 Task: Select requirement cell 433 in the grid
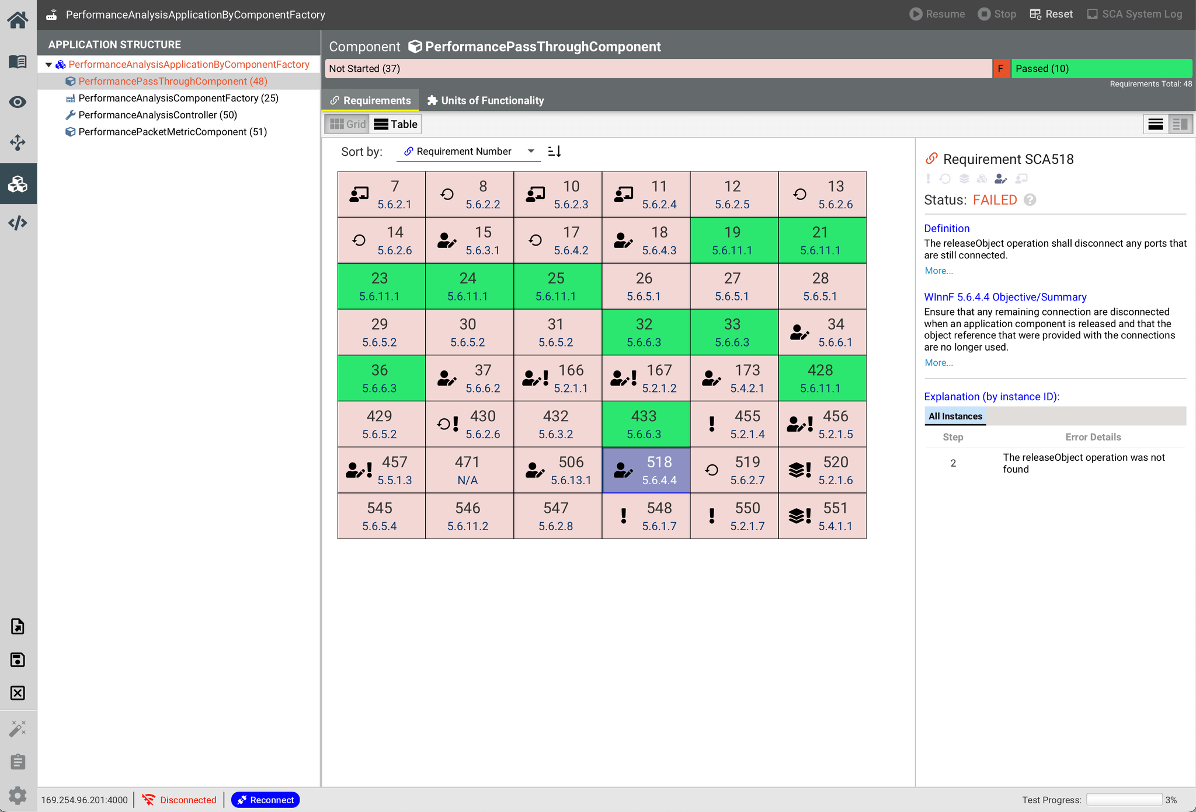tap(645, 424)
